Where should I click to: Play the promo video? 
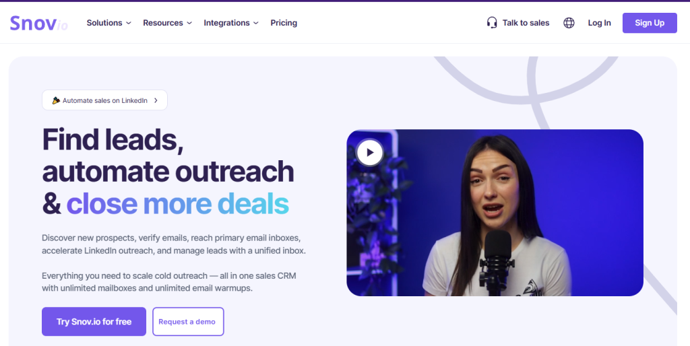pos(370,153)
